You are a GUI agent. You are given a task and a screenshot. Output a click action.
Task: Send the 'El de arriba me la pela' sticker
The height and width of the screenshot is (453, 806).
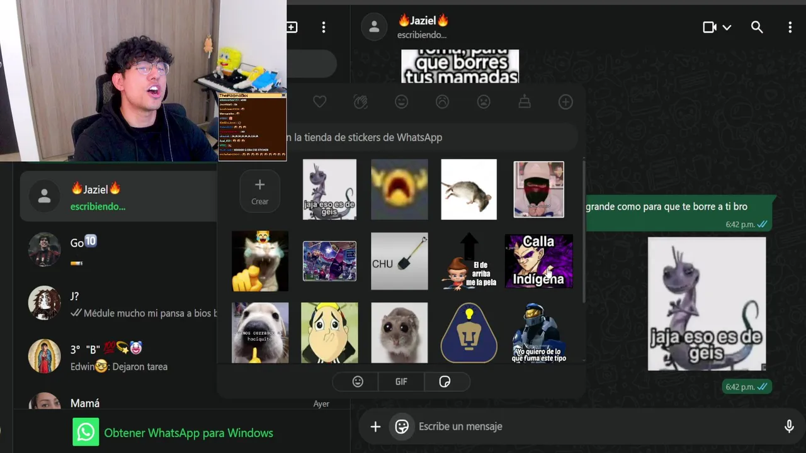pyautogui.click(x=469, y=261)
